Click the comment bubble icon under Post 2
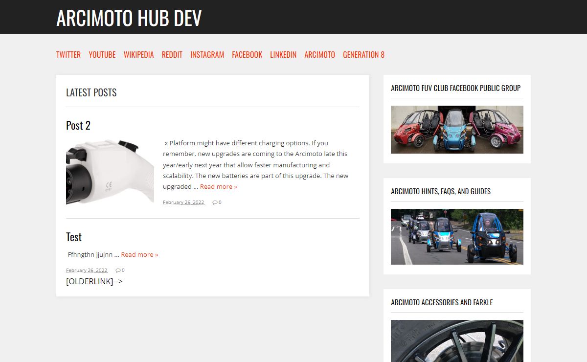This screenshot has width=587, height=362. 215,203
